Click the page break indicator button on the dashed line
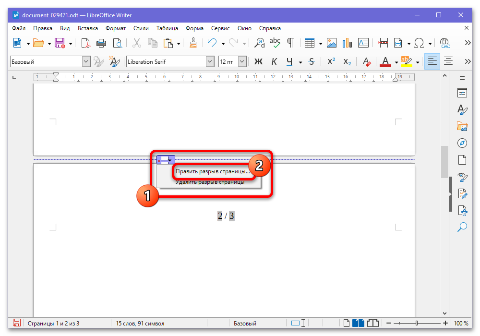The height and width of the screenshot is (336, 480). (166, 159)
